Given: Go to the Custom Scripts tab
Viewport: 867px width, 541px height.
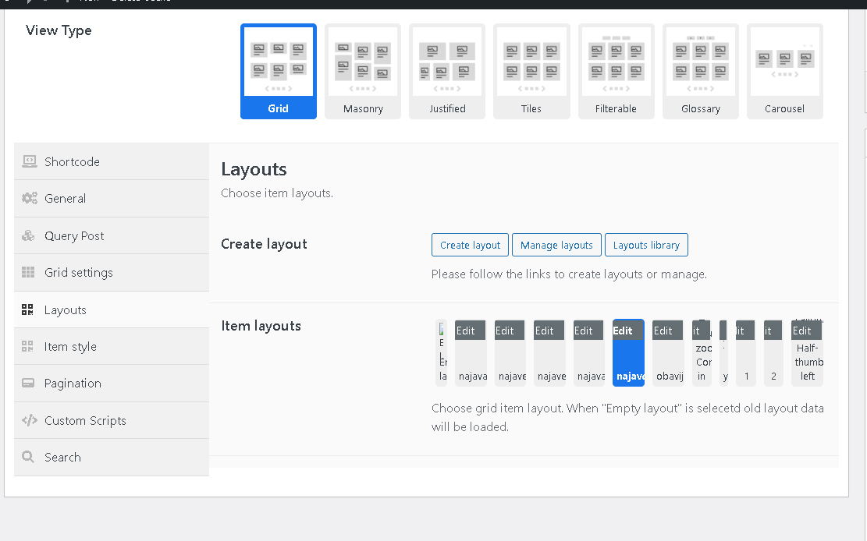Looking at the screenshot, I should [x=84, y=420].
